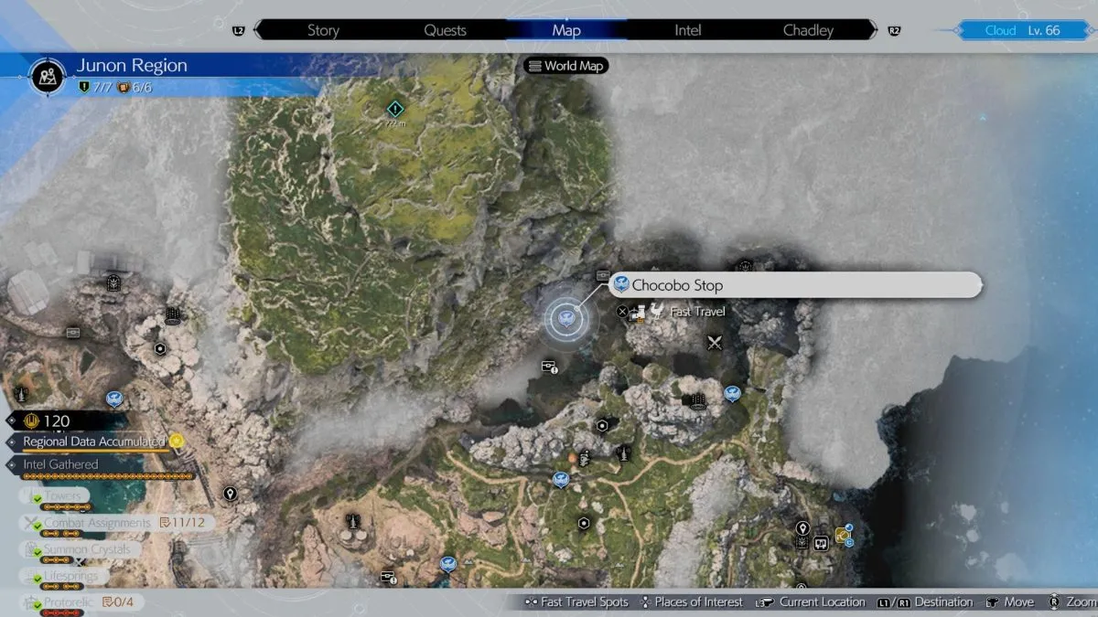This screenshot has width=1098, height=617.
Task: Select the white square shop icon beside gold icon
Action: tap(821, 542)
